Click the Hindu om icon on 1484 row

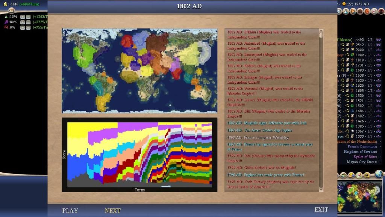point(352,111)
